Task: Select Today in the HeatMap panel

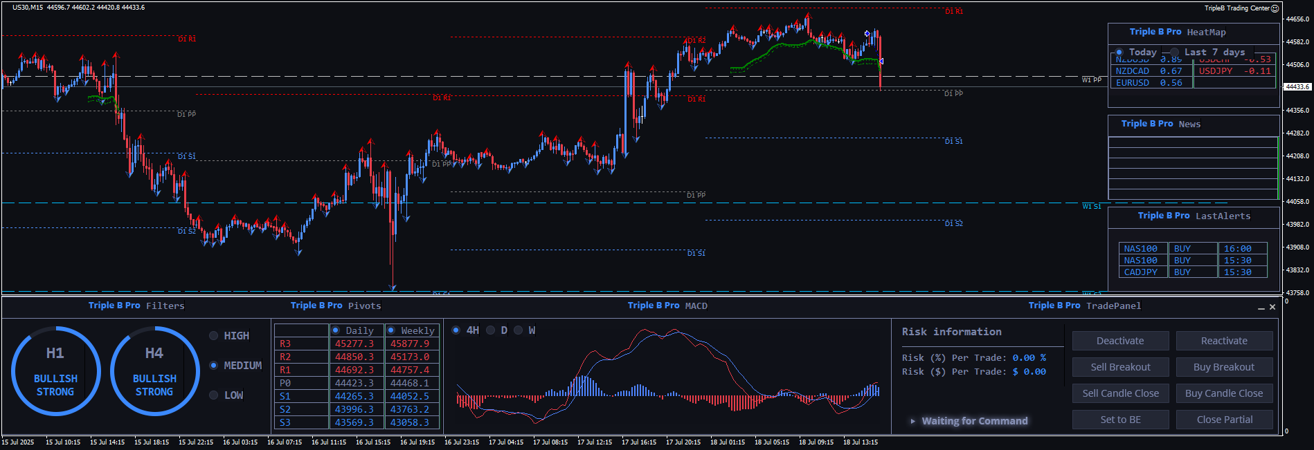Action: [x=1119, y=53]
